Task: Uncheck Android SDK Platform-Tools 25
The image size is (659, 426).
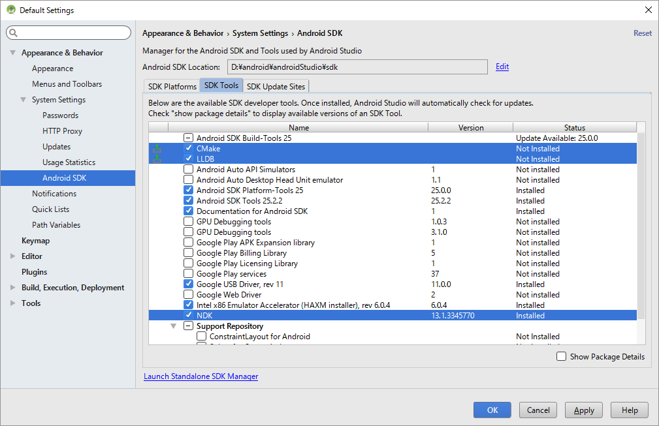Action: 188,190
